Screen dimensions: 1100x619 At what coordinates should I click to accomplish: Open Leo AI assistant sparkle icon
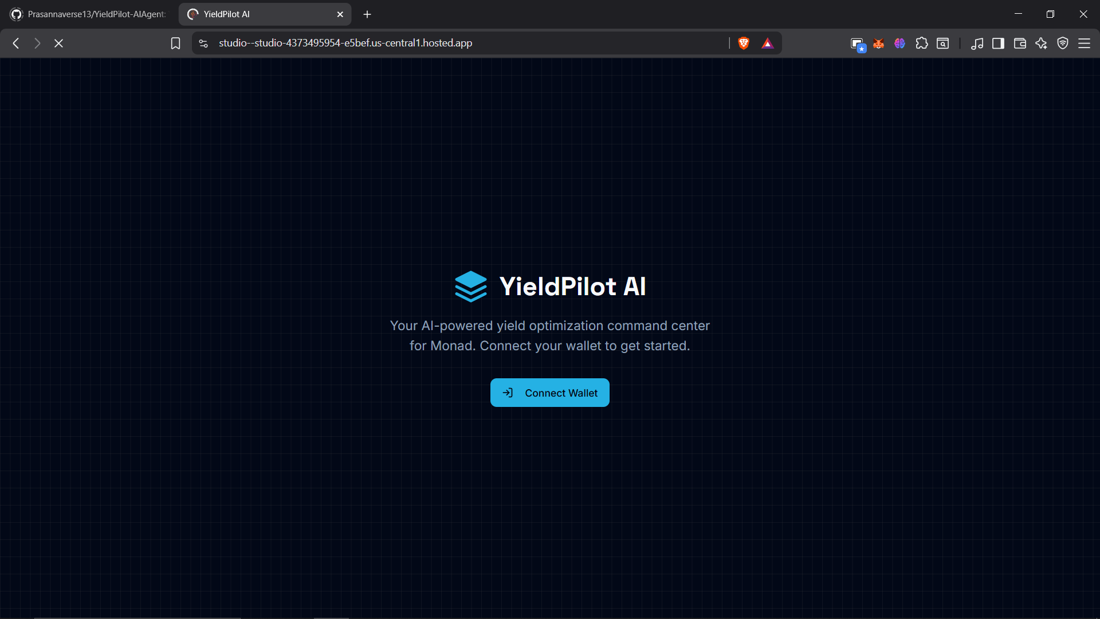(1041, 43)
